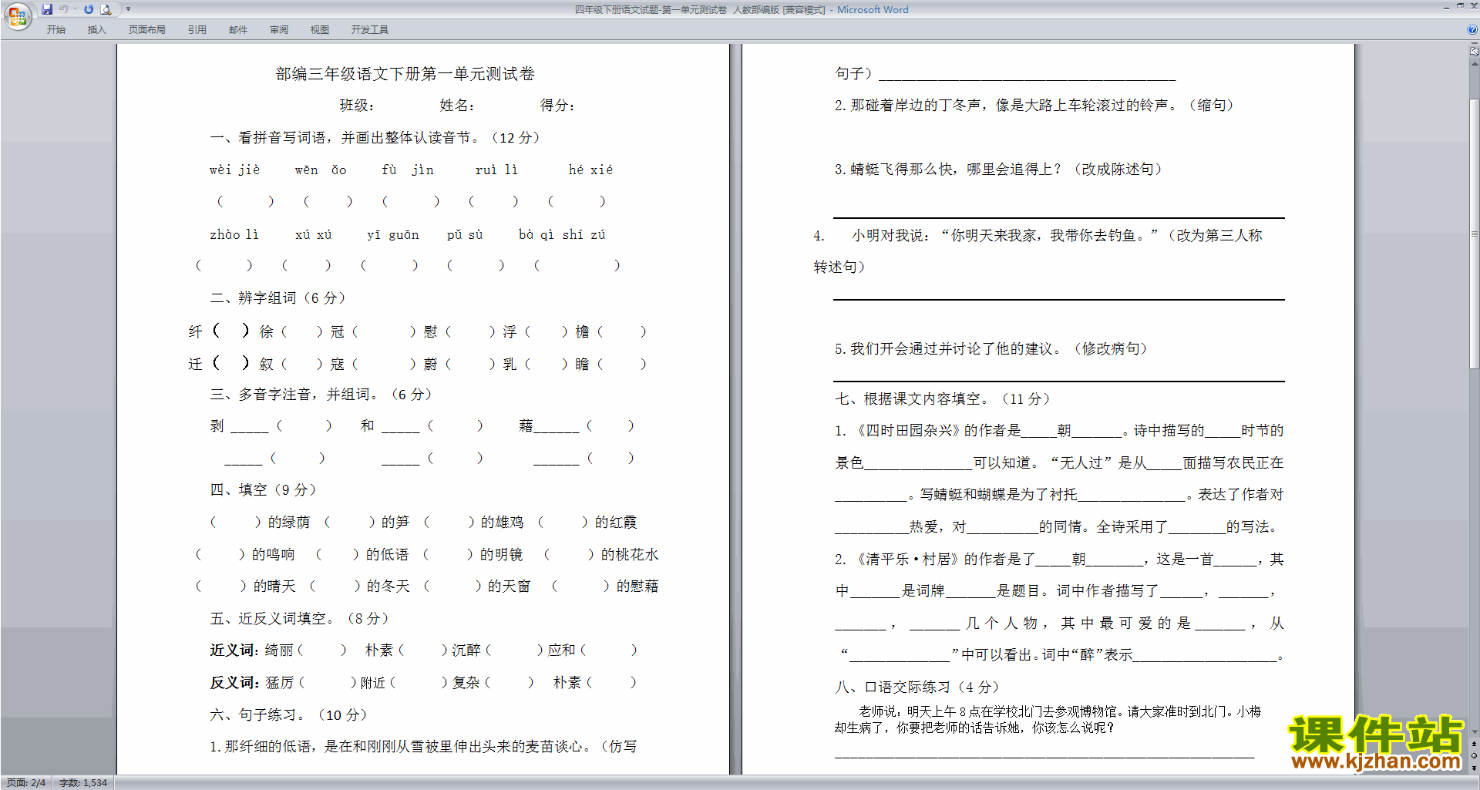
Task: Switch to the 页面布局 tab
Action: click(146, 29)
